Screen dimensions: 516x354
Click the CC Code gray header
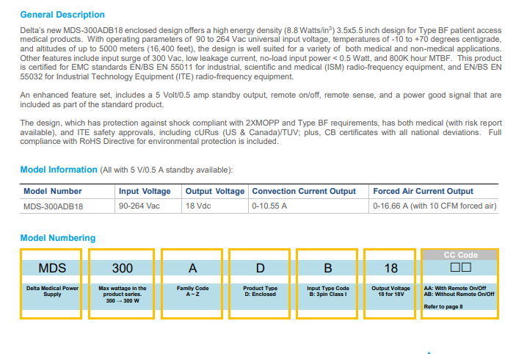pos(460,255)
